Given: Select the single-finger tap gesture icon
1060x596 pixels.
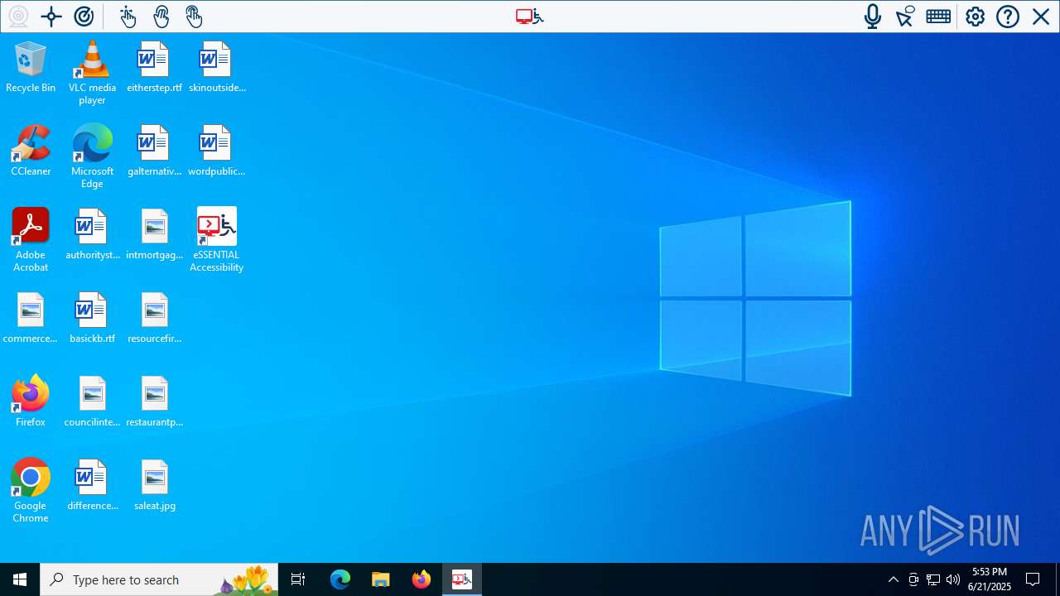Looking at the screenshot, I should (128, 17).
